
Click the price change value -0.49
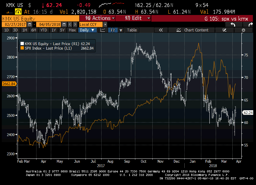(83, 5)
